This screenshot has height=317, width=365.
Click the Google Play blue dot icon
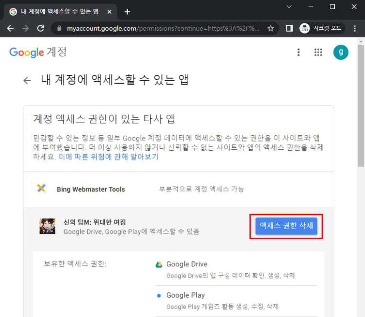click(159, 296)
